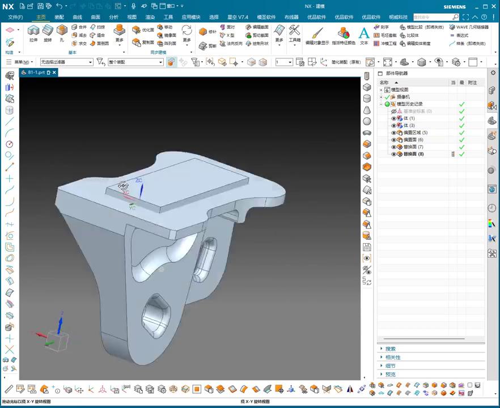This screenshot has width=500, height=408.
Task: Collapse the 模型历史记录 tree node
Action: [x=382, y=104]
